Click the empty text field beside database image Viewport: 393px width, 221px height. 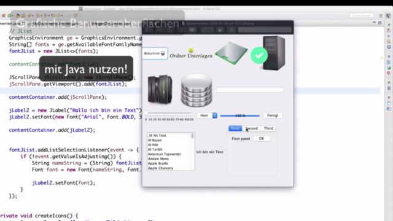[x=250, y=90]
